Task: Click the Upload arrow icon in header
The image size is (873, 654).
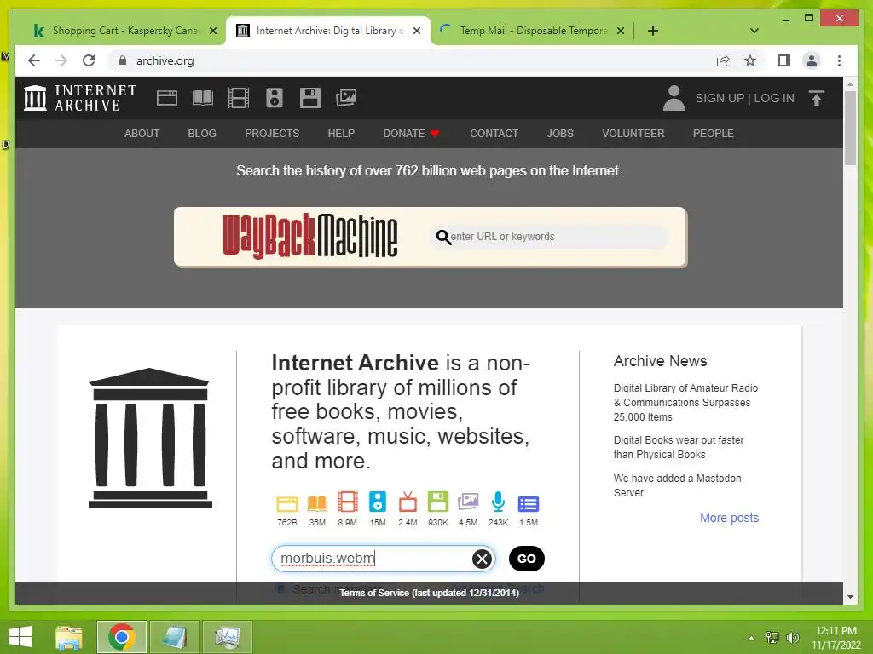Action: click(x=816, y=99)
